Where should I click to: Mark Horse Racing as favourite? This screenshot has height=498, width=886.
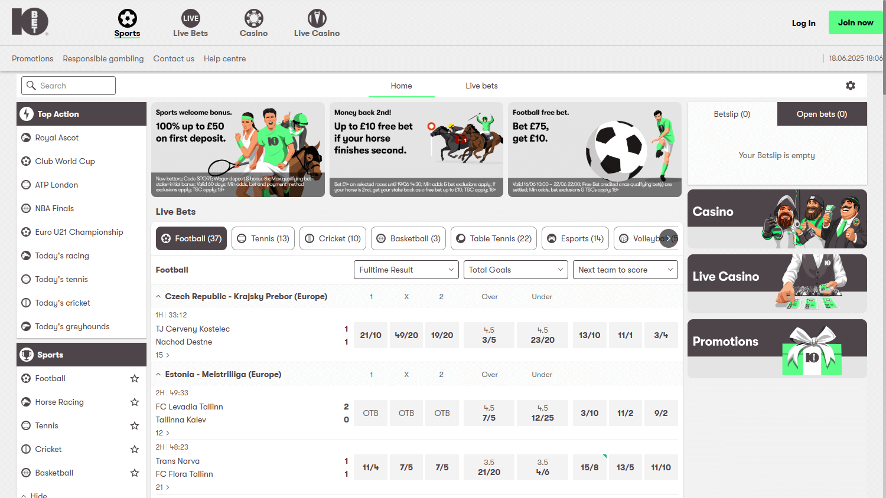(x=134, y=402)
